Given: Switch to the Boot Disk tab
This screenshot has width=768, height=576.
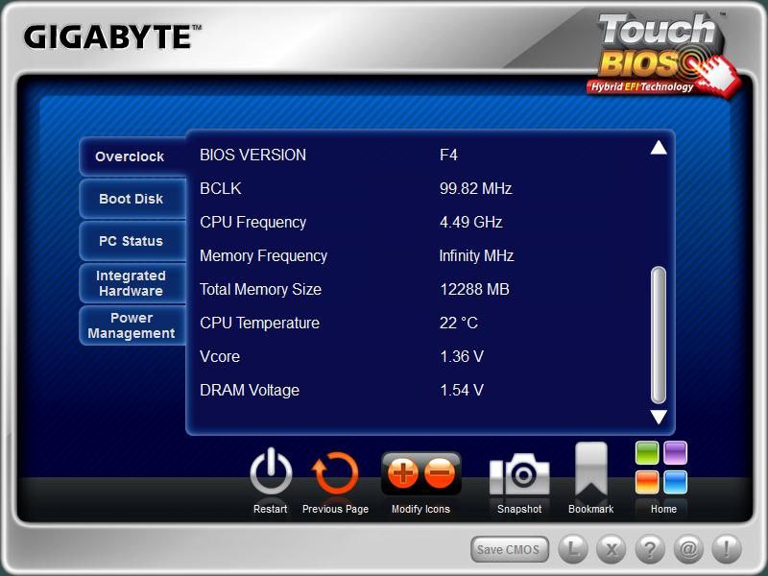Looking at the screenshot, I should (x=132, y=199).
